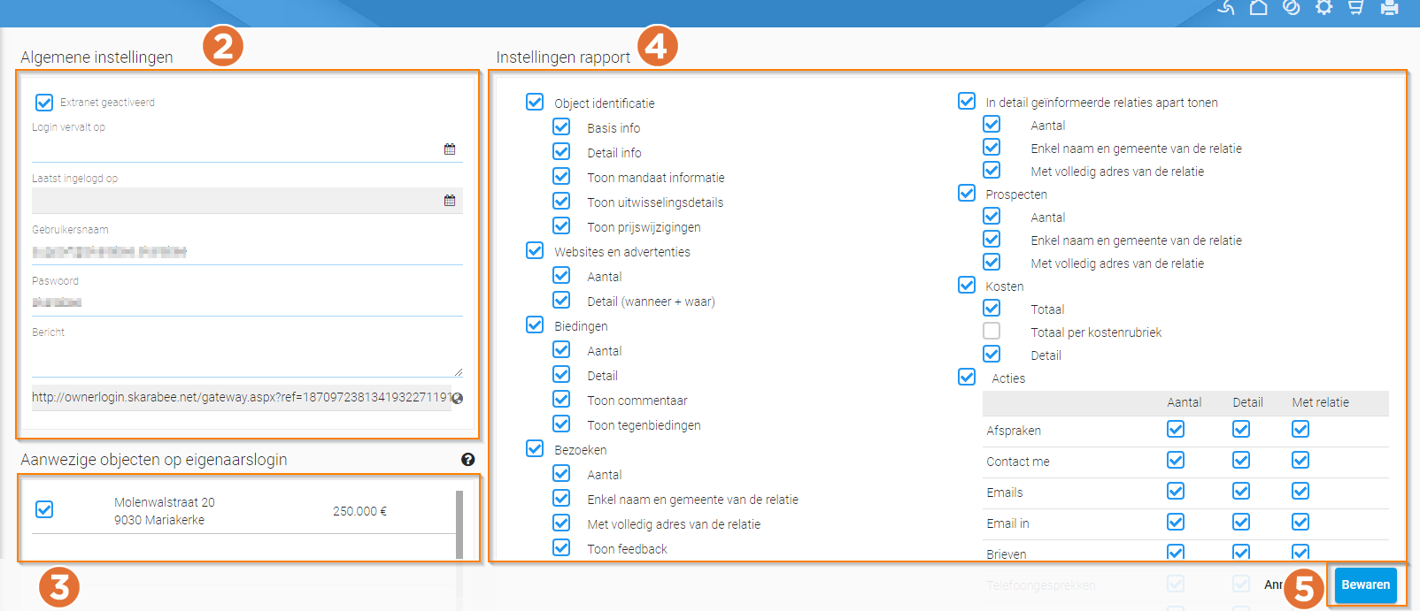Toggle Kosten section checkbox
Viewport: 1420px width, 611px height.
pyautogui.click(x=967, y=285)
